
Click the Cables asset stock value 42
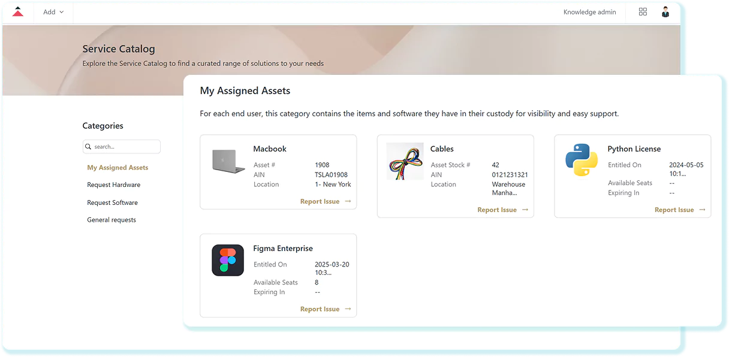coord(495,165)
